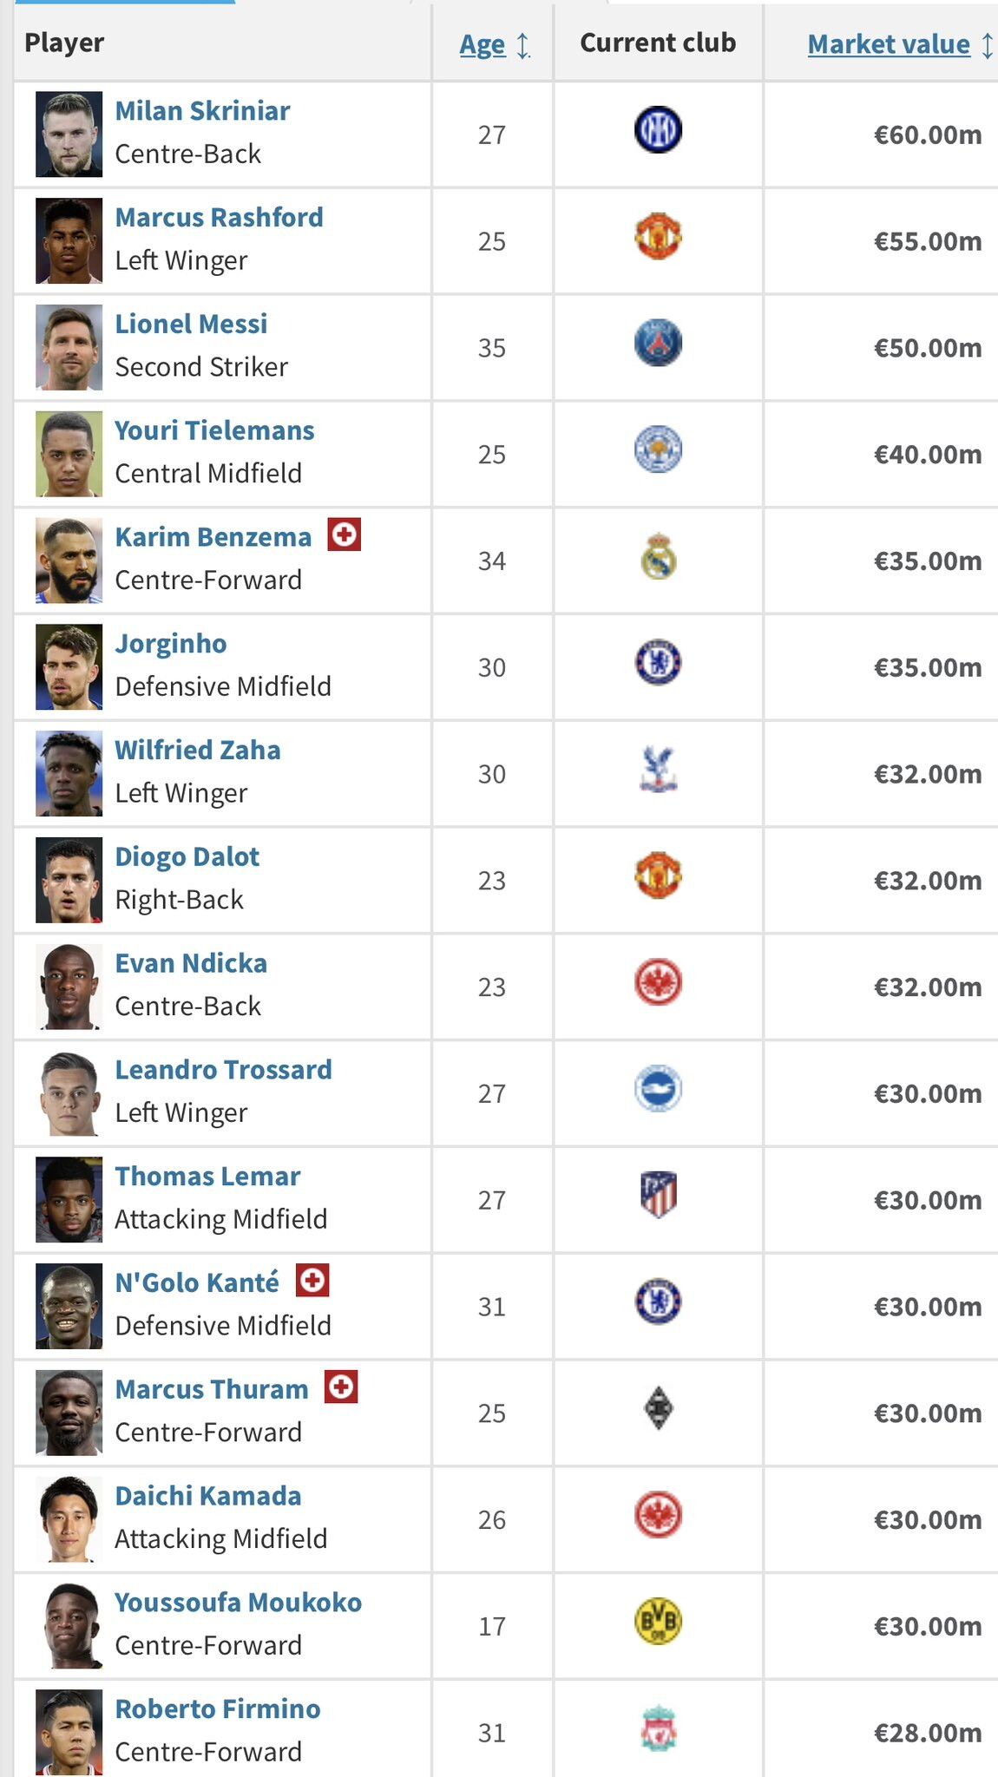Click the Liverpool club crest
This screenshot has height=1777, width=998.
click(658, 1728)
